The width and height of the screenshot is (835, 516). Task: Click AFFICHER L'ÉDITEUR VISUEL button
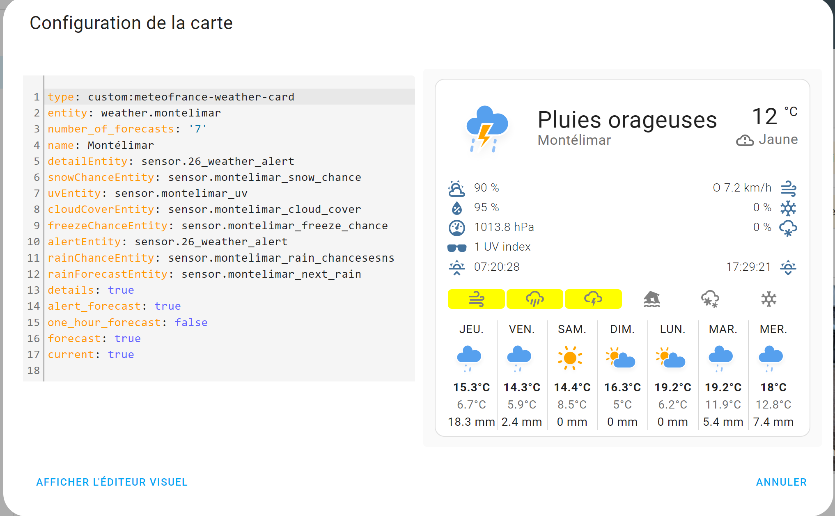point(112,482)
